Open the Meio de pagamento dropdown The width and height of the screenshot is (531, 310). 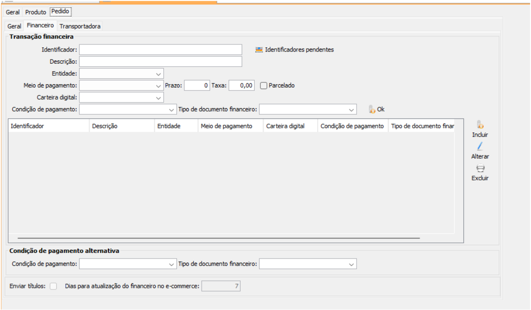pos(158,86)
